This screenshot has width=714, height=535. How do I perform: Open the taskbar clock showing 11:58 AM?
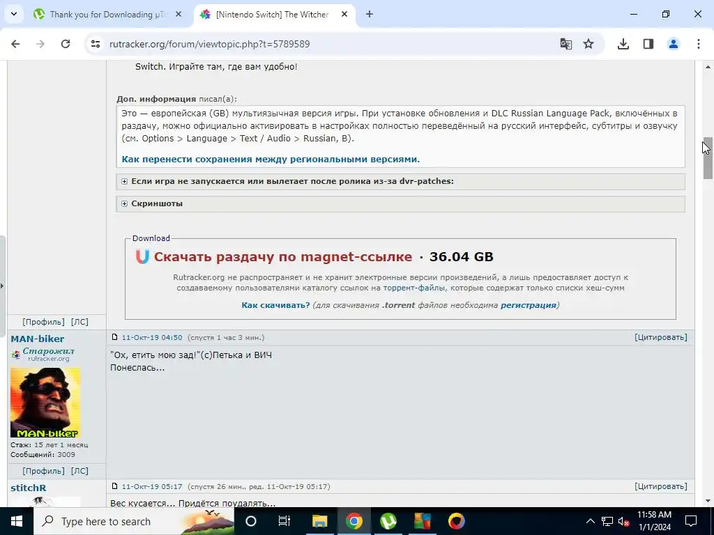[654, 521]
